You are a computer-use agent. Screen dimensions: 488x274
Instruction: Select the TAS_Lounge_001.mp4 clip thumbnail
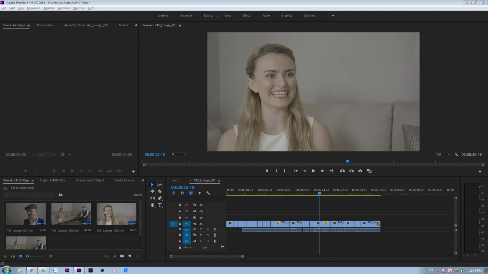(x=26, y=214)
